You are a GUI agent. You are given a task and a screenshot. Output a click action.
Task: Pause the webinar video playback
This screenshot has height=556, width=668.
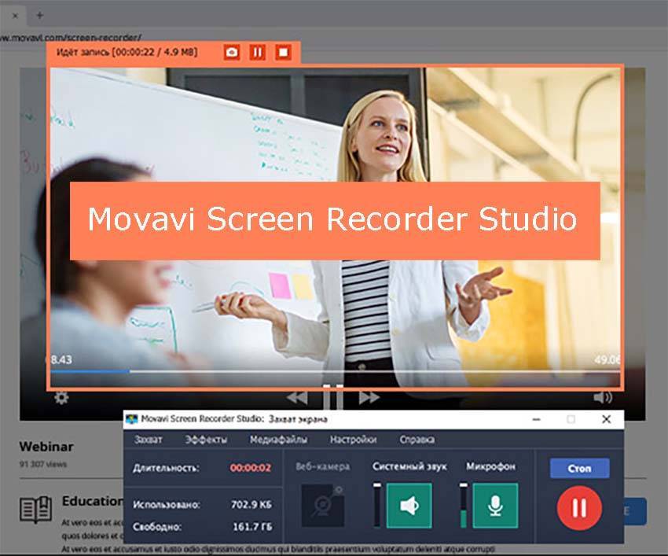tap(332, 397)
